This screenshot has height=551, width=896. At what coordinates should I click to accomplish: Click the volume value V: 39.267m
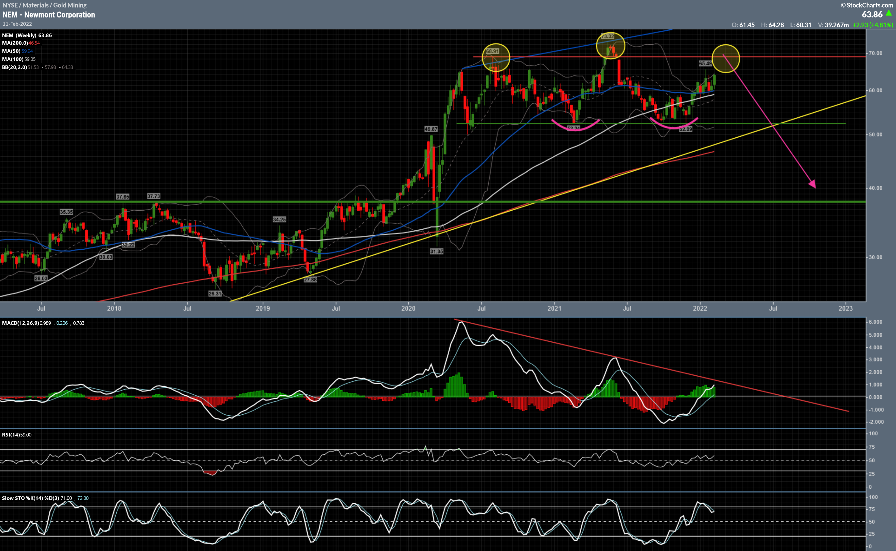pos(833,25)
